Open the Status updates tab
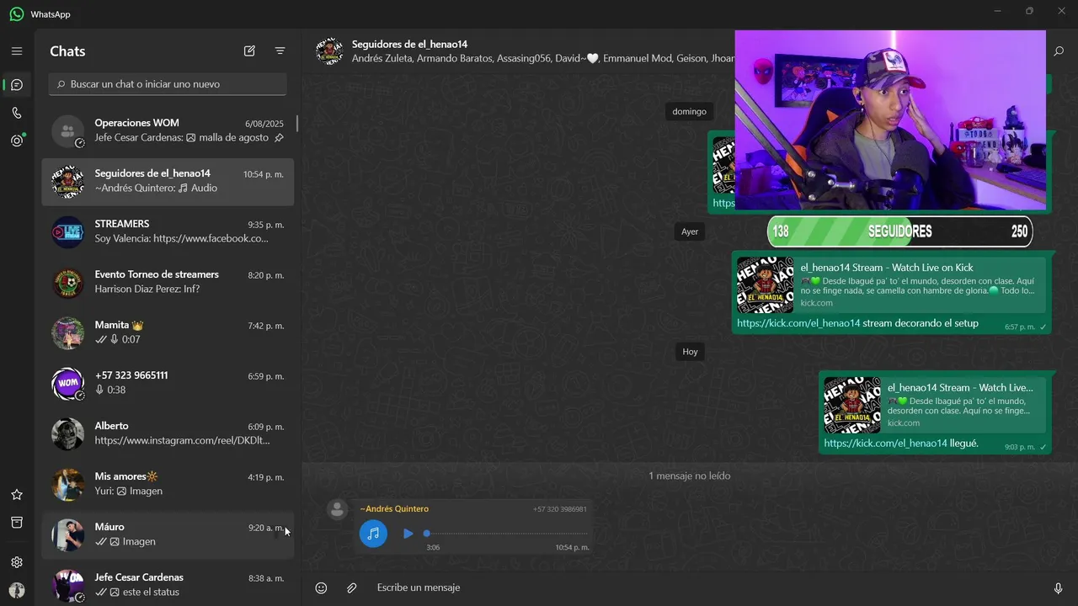This screenshot has width=1078, height=606. [17, 141]
